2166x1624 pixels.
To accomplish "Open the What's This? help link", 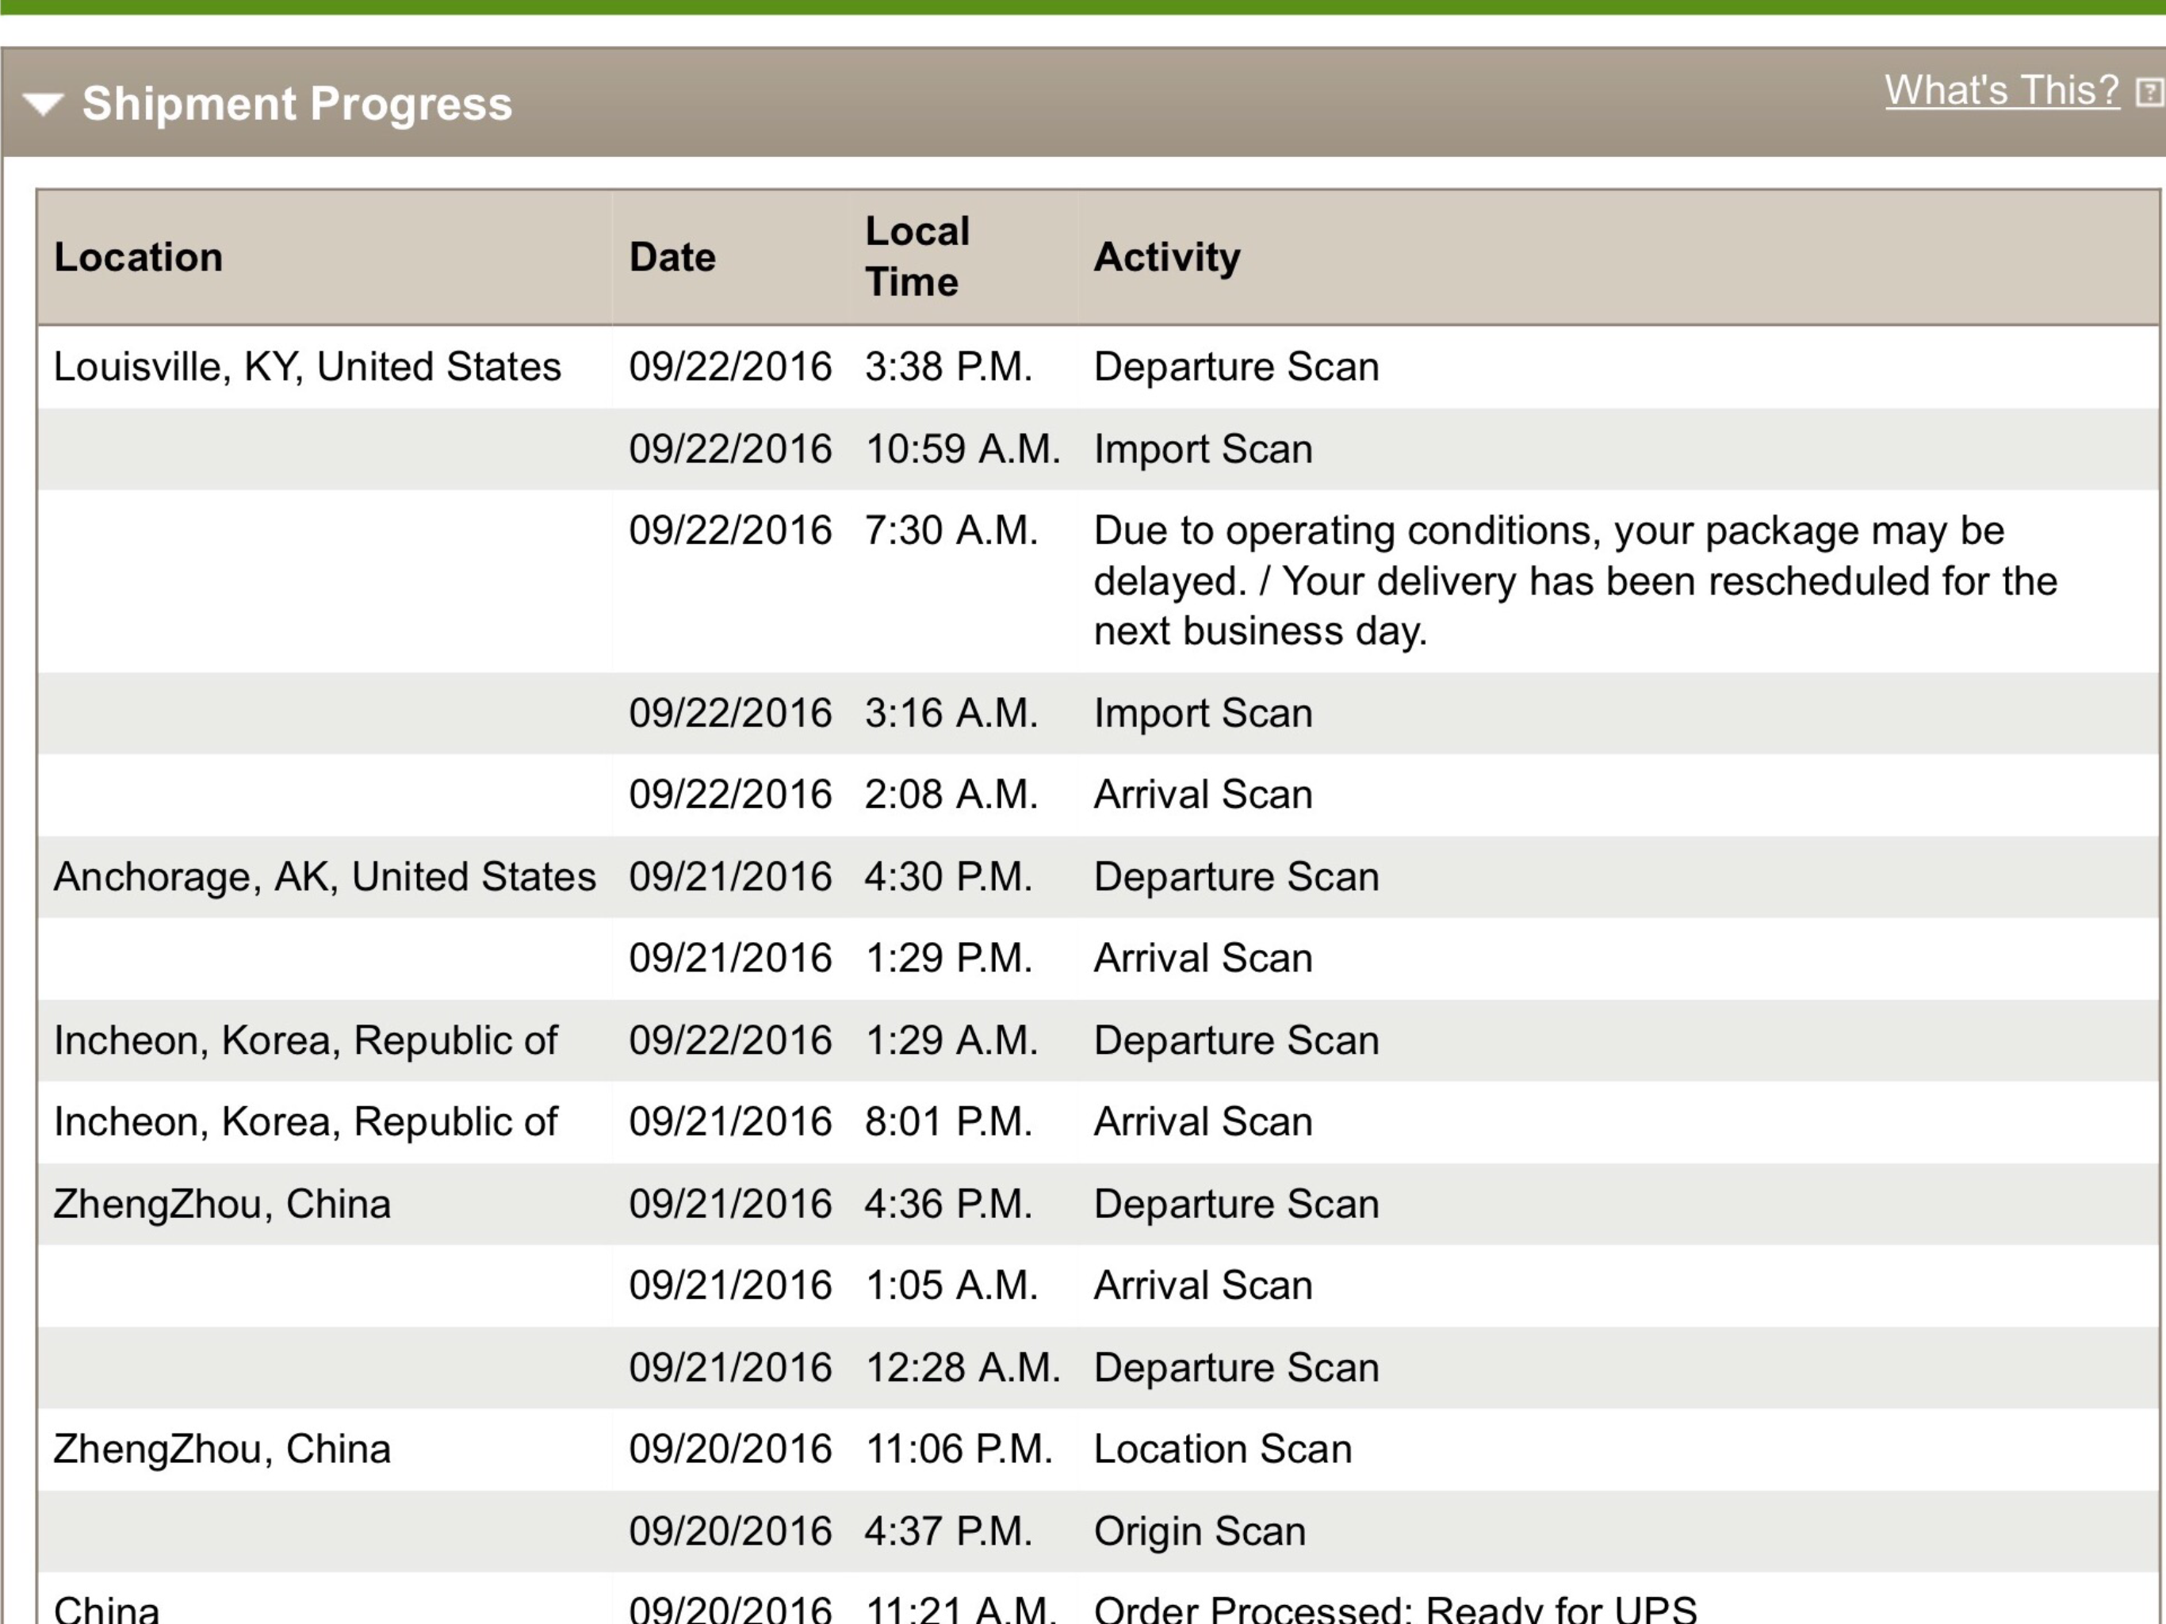I will pos(2002,90).
